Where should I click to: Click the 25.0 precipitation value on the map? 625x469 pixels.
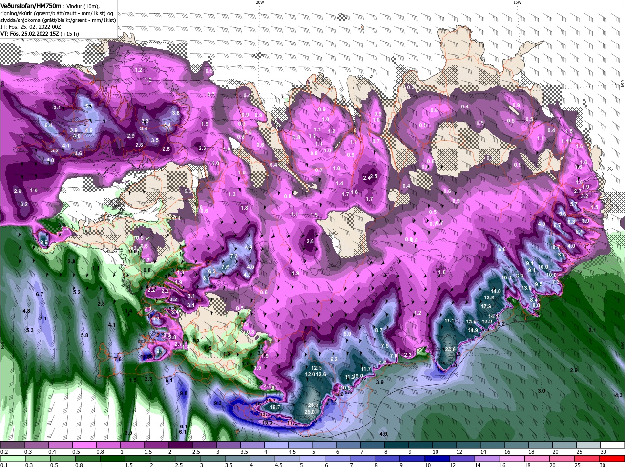310,412
